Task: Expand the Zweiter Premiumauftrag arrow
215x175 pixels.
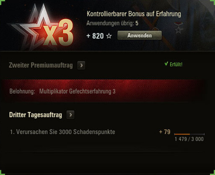Action: point(81,65)
